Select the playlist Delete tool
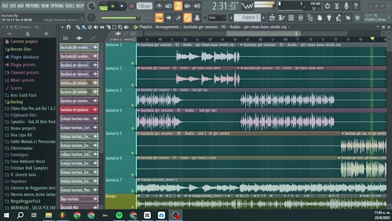 click(90, 27)
